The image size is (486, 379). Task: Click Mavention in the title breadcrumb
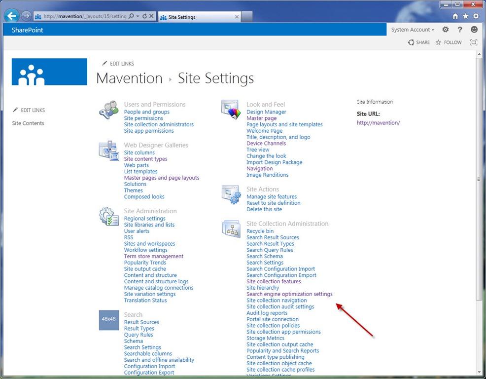130,78
